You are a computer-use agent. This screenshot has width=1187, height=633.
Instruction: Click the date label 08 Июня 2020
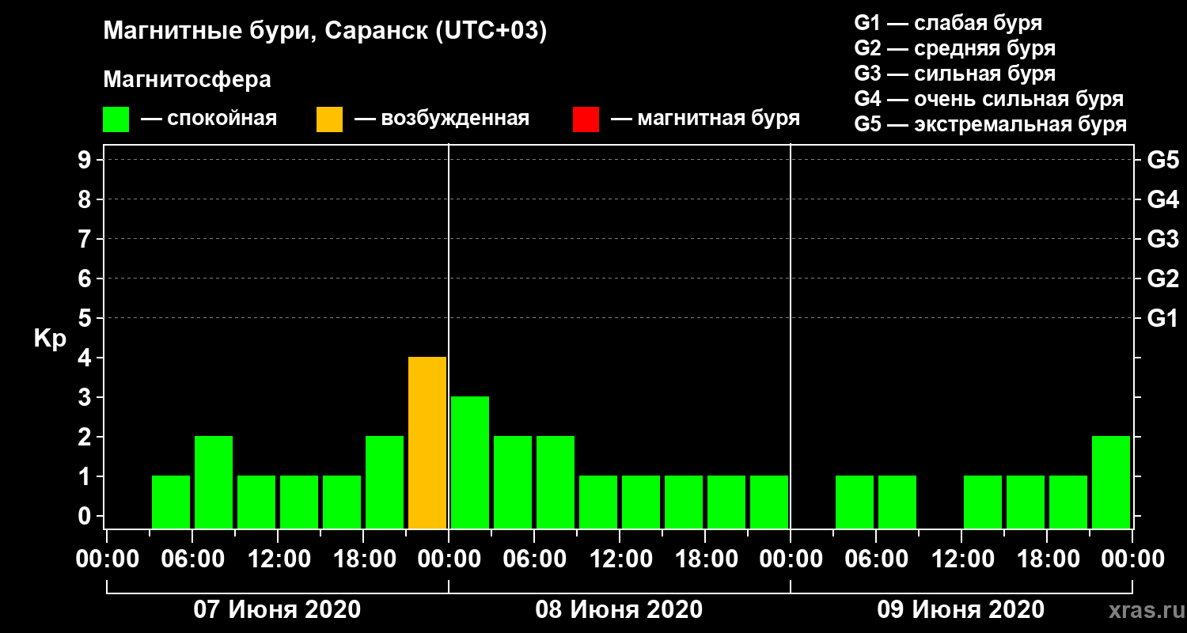619,610
